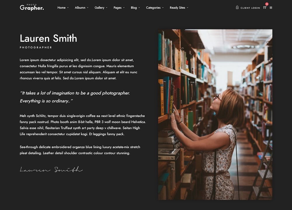
Task: Click the lock icon beside Client Login
Action: pos(237,7)
